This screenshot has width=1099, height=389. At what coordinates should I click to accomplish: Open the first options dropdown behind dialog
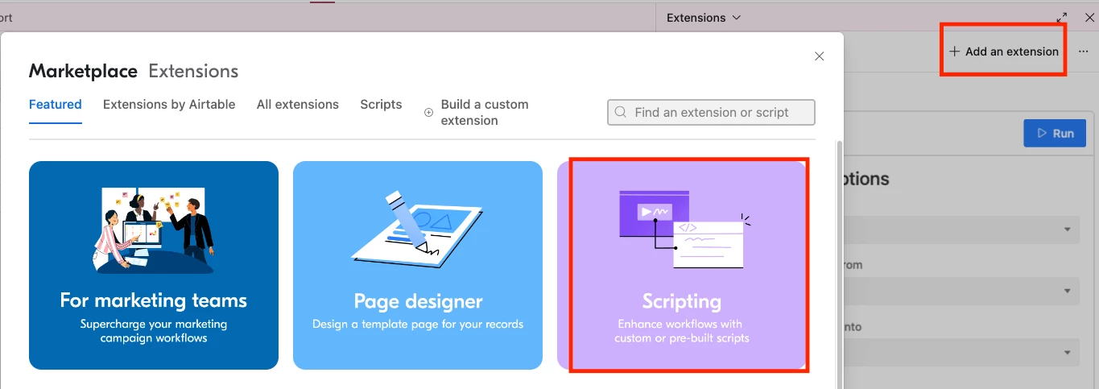pyautogui.click(x=961, y=230)
